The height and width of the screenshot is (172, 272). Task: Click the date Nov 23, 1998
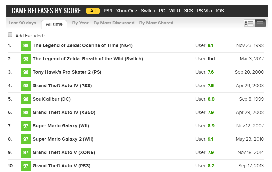point(250,45)
